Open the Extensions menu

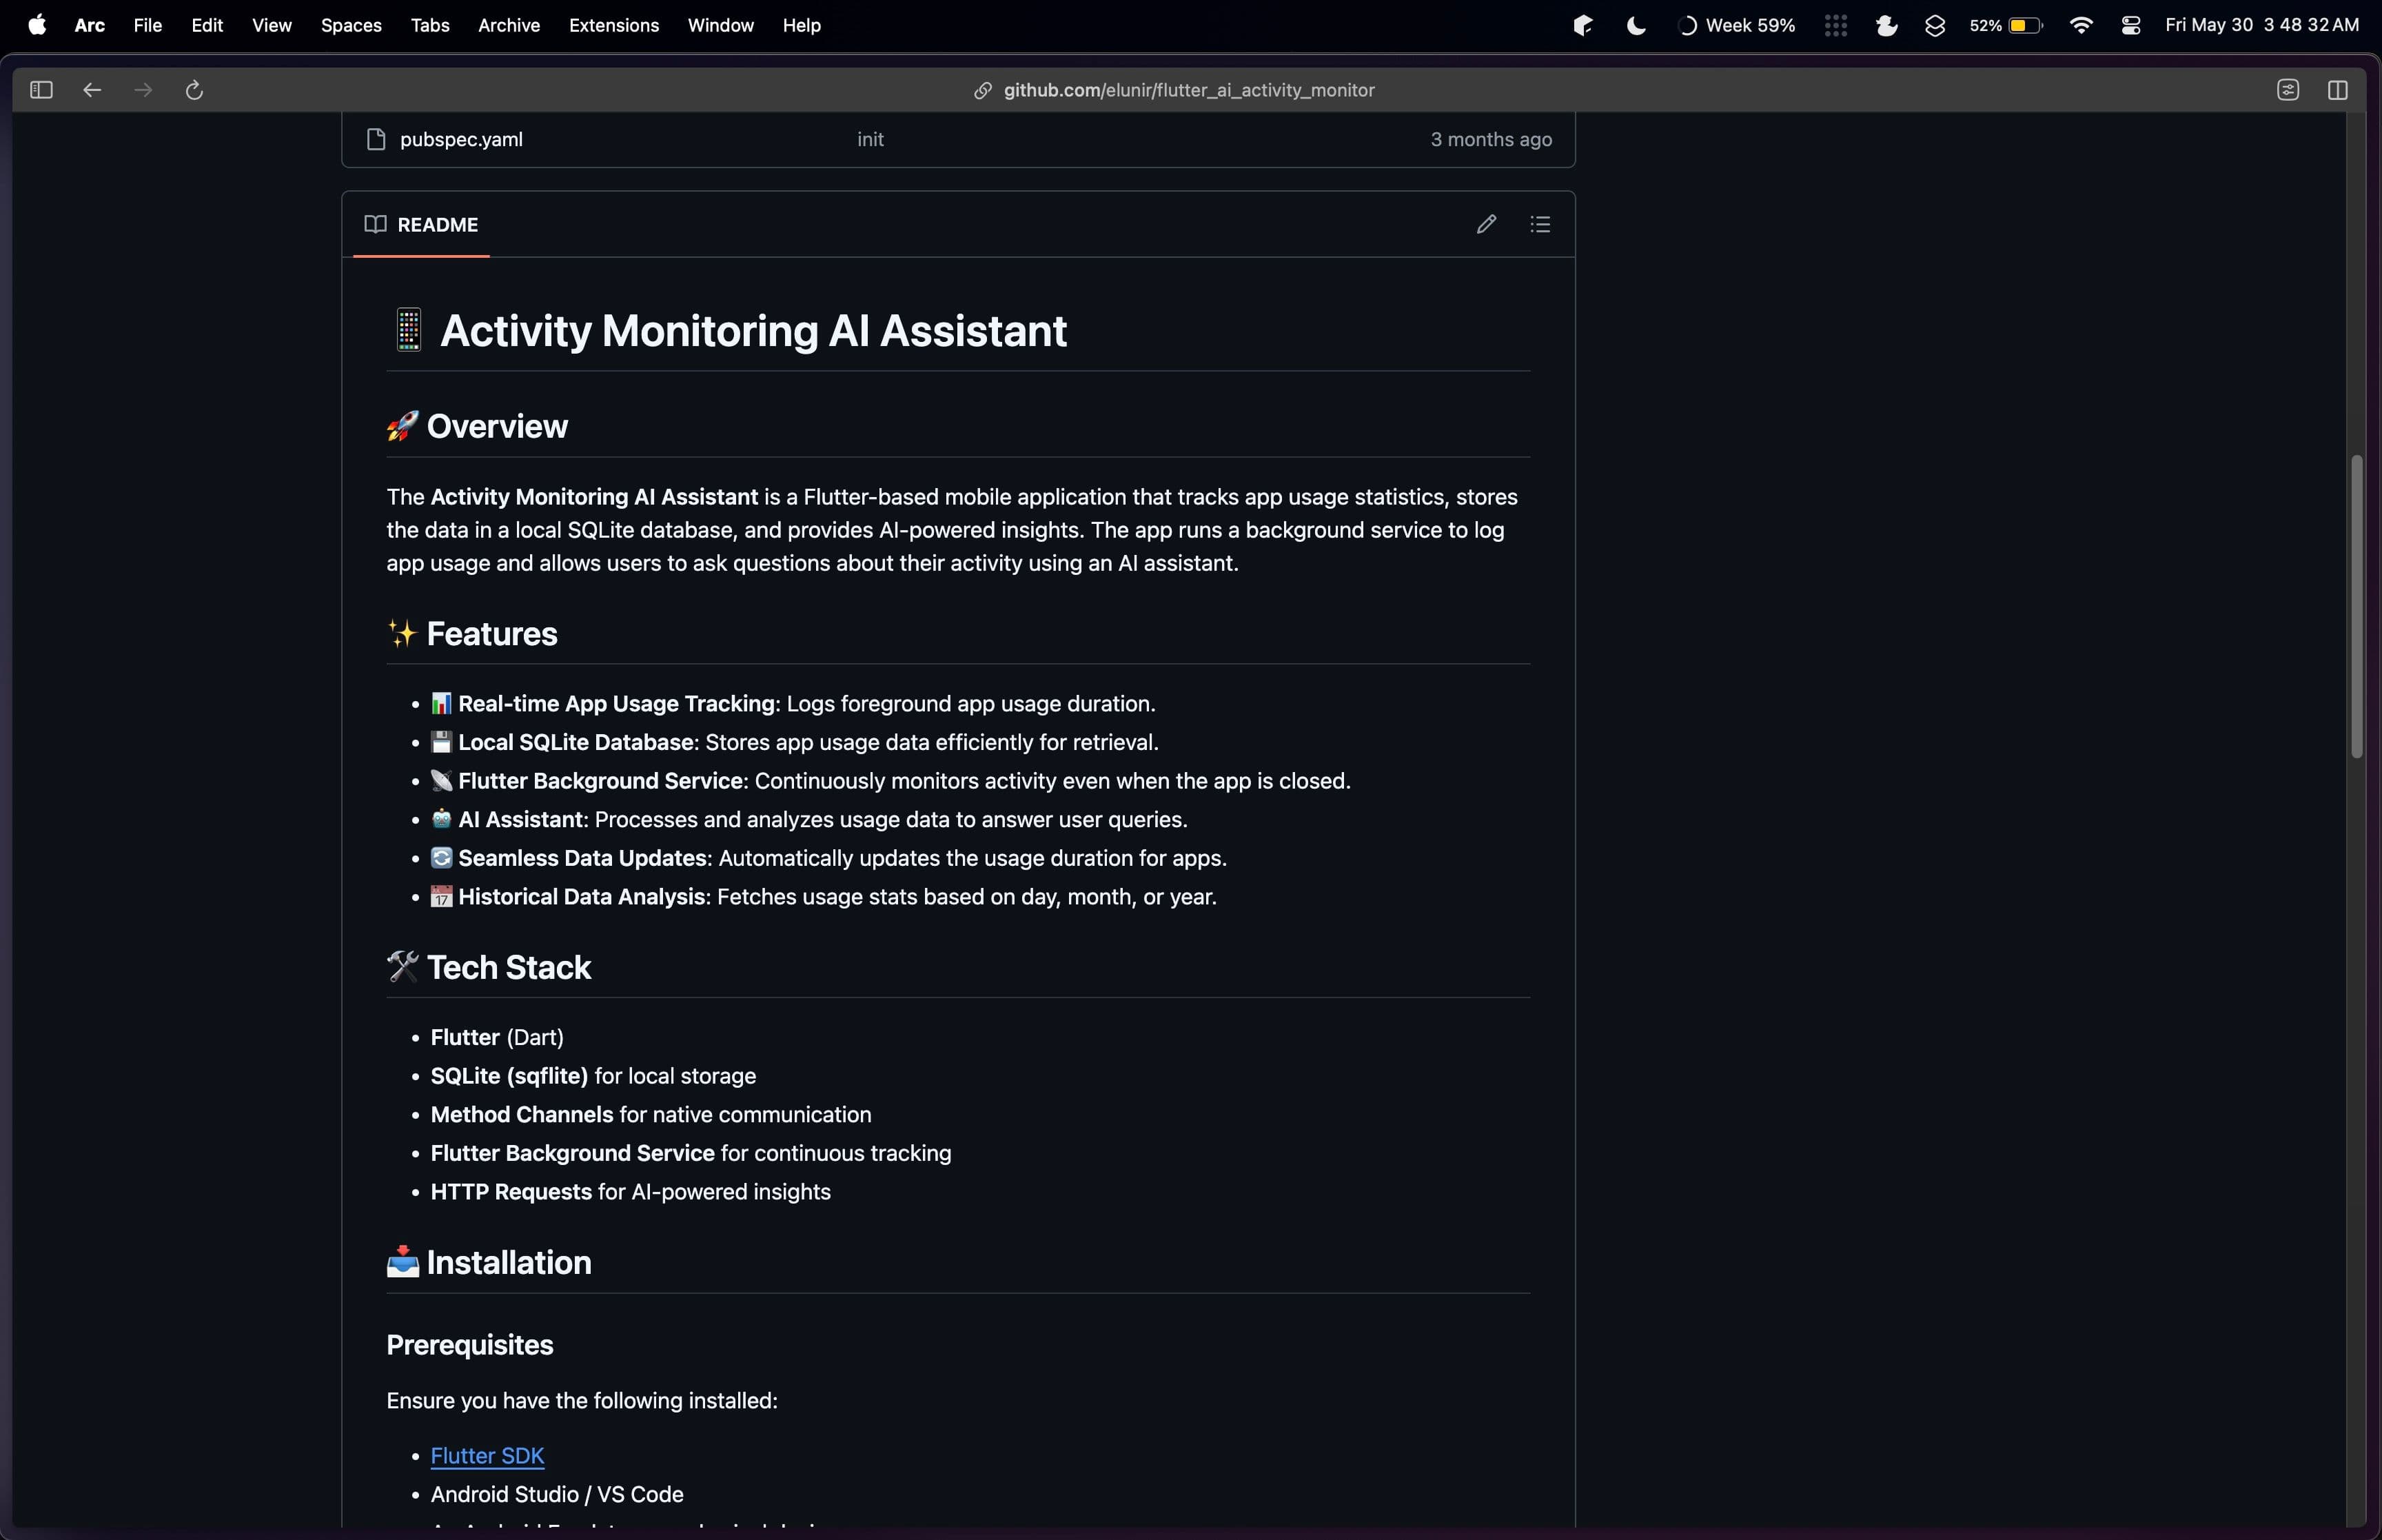click(x=613, y=25)
